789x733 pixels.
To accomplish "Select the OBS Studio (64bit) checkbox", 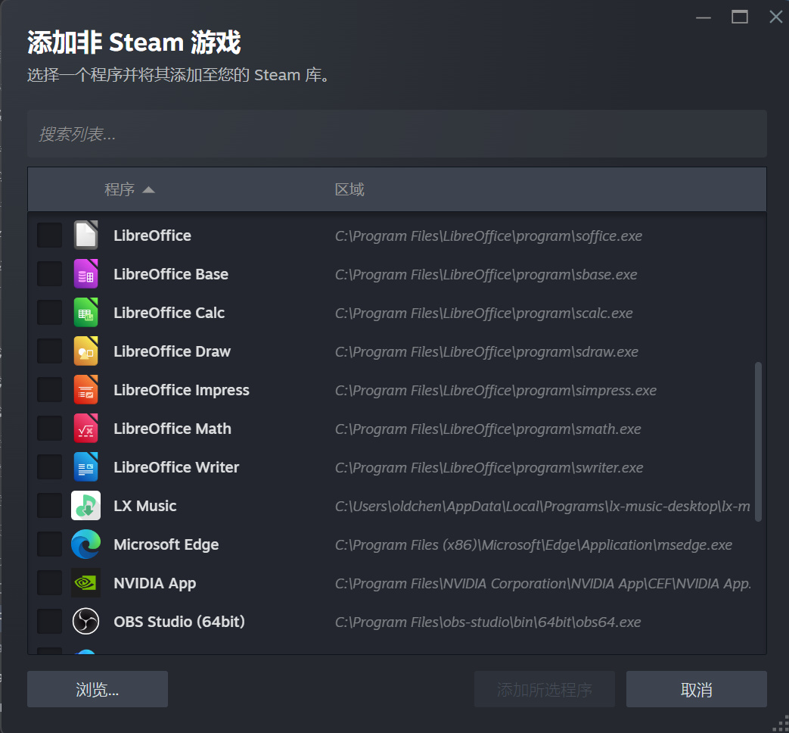I will [49, 621].
